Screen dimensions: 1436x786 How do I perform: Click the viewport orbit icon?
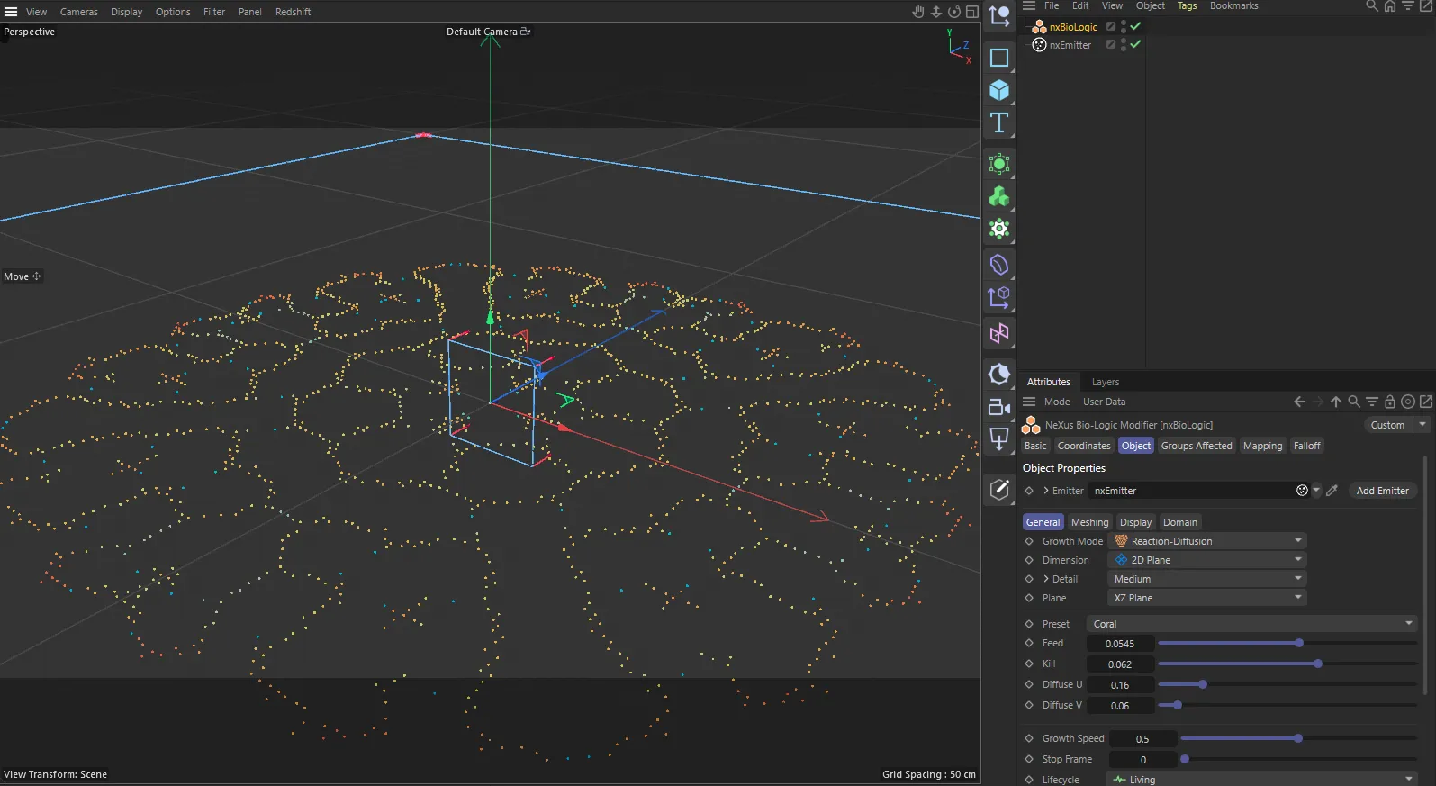[x=954, y=12]
